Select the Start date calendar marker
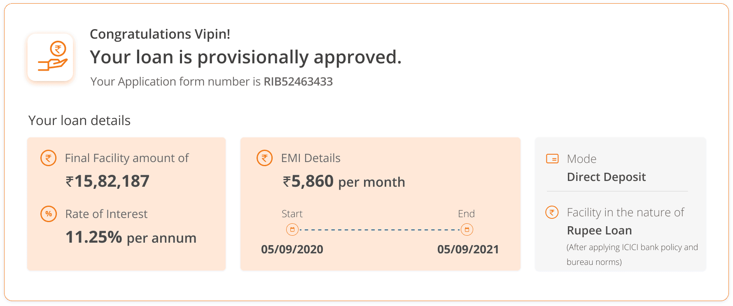 (x=292, y=229)
